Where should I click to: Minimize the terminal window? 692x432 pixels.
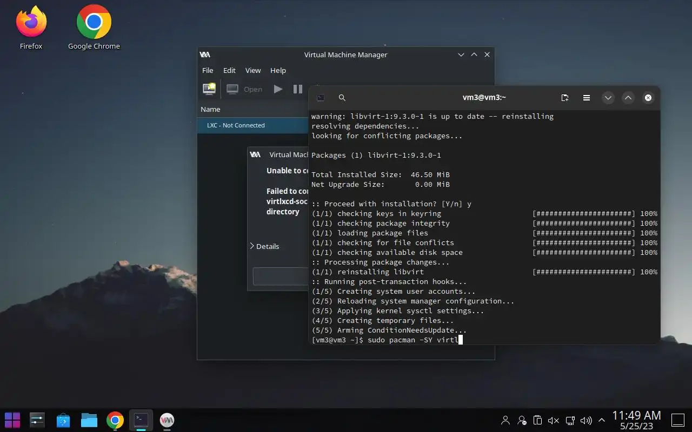608,98
